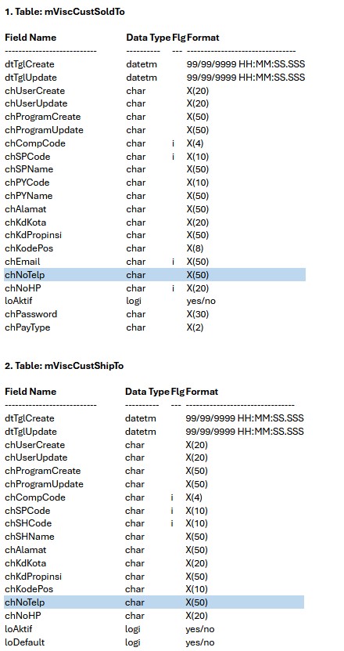Click the 'Format' header of second table
Image resolution: width=344 pixels, height=651 pixels.
[202, 392]
